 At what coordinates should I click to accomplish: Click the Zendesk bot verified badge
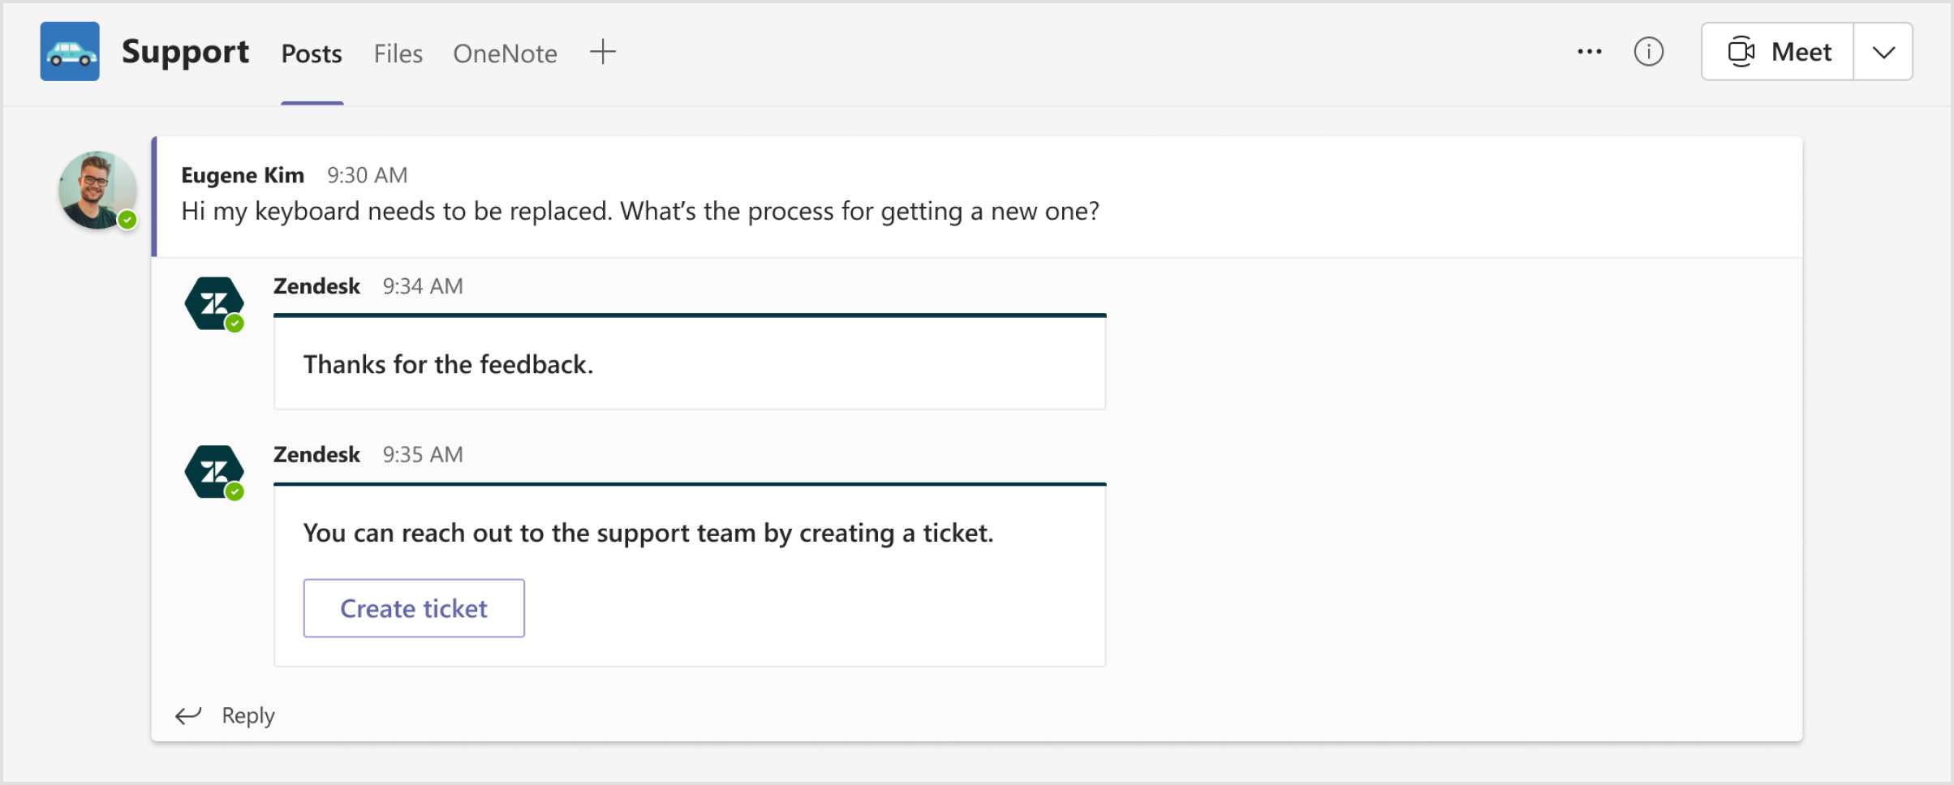click(236, 322)
